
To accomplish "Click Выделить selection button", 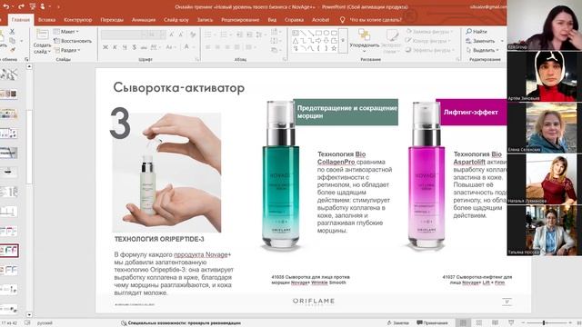I will tap(482, 50).
